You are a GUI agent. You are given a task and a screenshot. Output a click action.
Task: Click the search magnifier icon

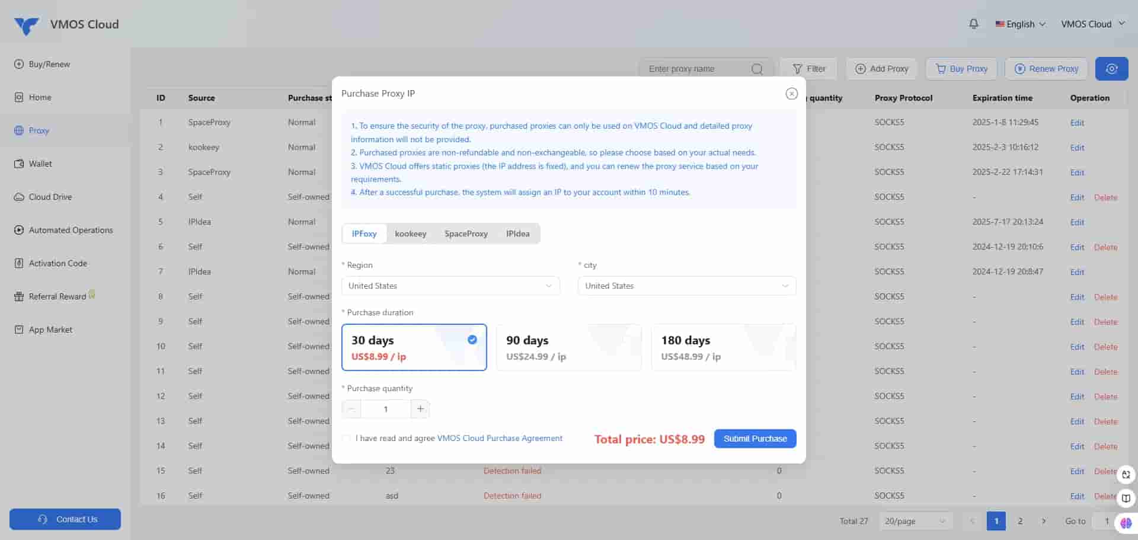click(x=757, y=69)
